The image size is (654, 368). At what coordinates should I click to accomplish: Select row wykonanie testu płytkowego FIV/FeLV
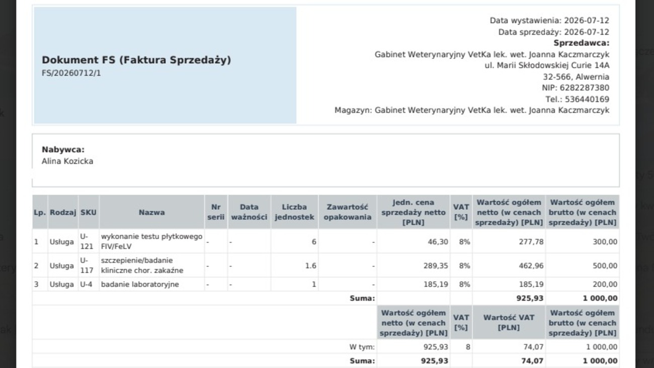pyautogui.click(x=325, y=242)
